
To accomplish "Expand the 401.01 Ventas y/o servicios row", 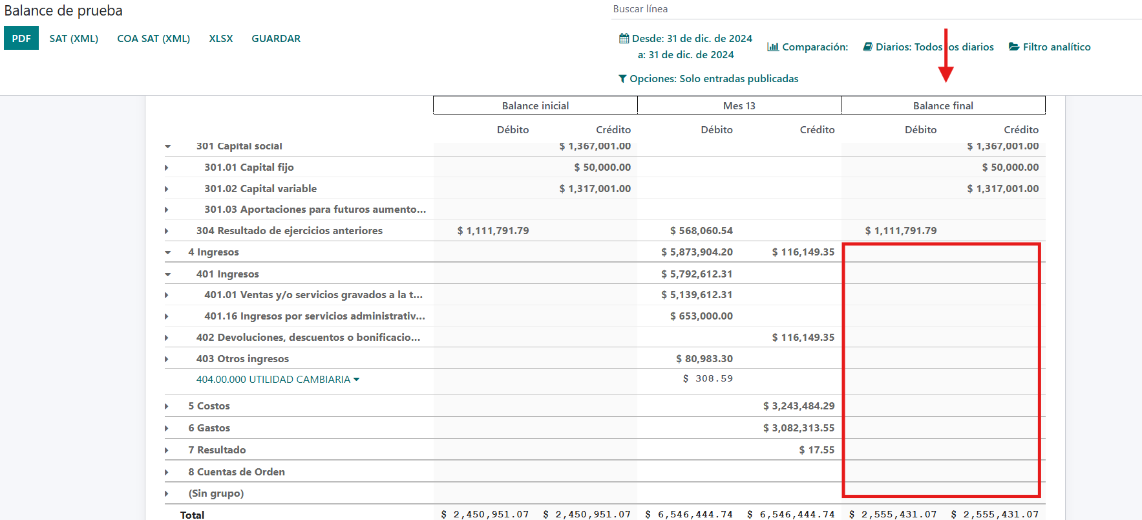I will coord(167,295).
